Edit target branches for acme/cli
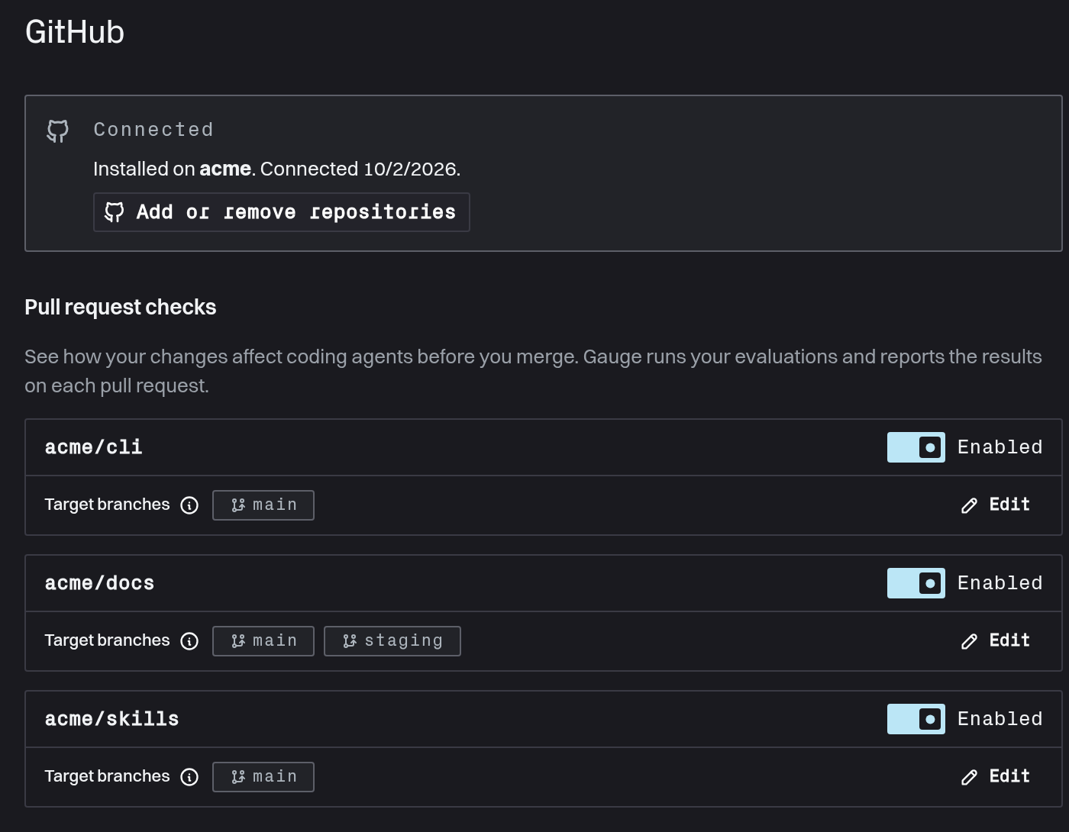This screenshot has width=1069, height=832. pos(996,505)
